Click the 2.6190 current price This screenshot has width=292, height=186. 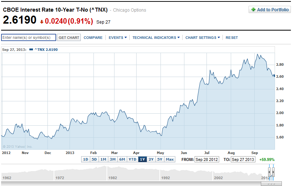[20, 20]
